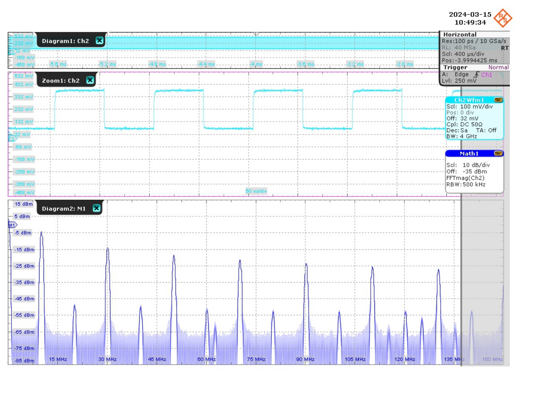Click the Rohde & Schwarz logo icon
Screen dimensions: 558x394
coord(503,18)
